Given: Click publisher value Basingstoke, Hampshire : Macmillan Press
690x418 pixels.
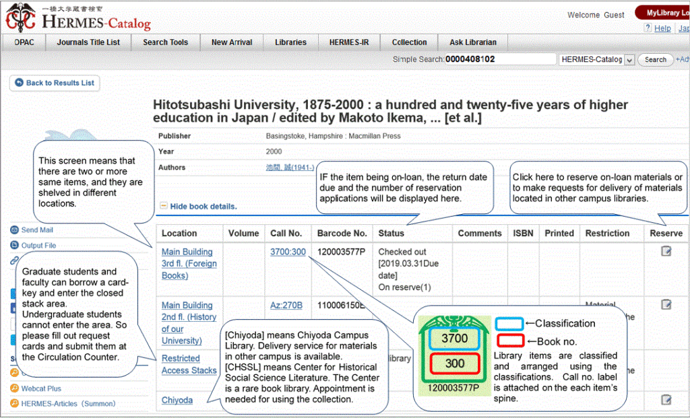Looking at the screenshot, I should pyautogui.click(x=333, y=136).
